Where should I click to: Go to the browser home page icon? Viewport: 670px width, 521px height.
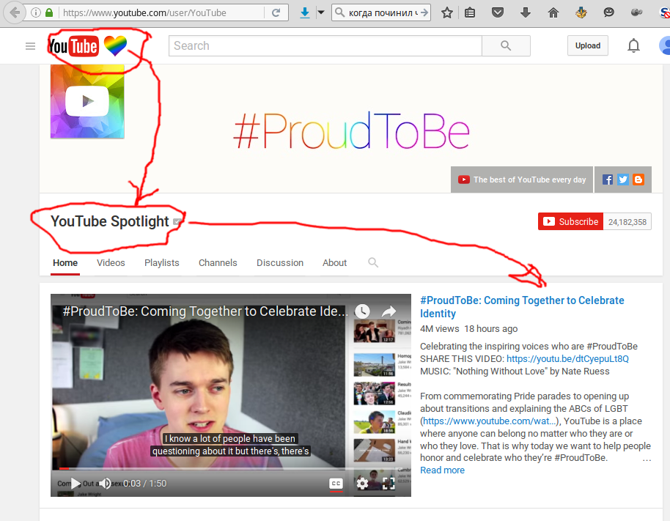pyautogui.click(x=553, y=12)
